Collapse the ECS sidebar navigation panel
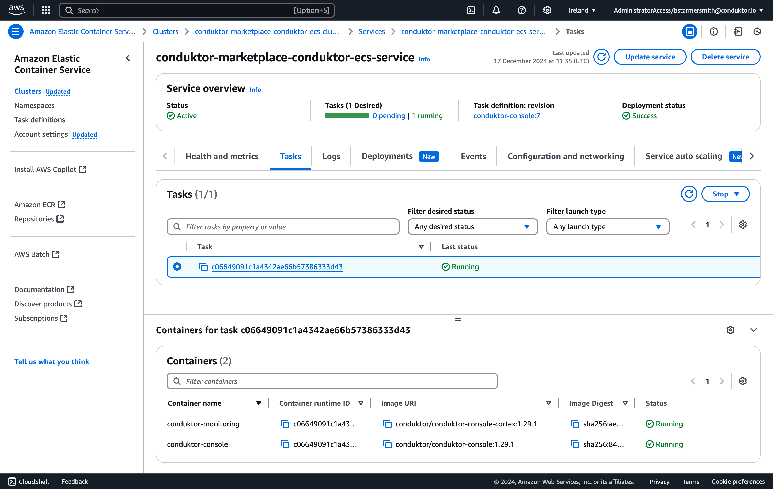This screenshot has width=773, height=489. (x=128, y=58)
